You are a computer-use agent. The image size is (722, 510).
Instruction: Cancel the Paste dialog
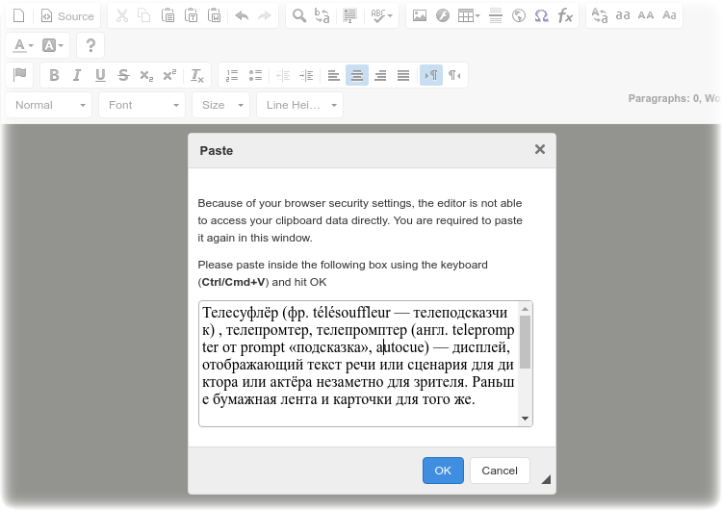click(500, 471)
